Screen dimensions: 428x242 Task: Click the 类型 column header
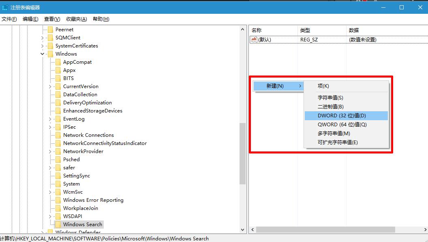tap(305, 30)
